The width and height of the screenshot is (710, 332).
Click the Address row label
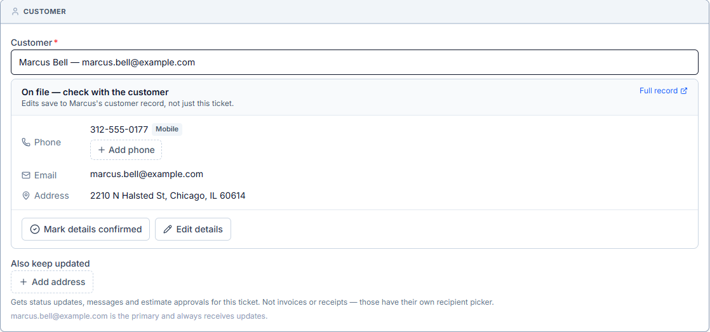51,196
